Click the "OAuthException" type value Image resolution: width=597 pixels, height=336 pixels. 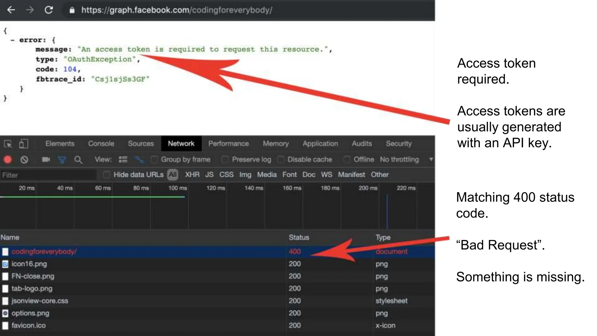point(100,60)
